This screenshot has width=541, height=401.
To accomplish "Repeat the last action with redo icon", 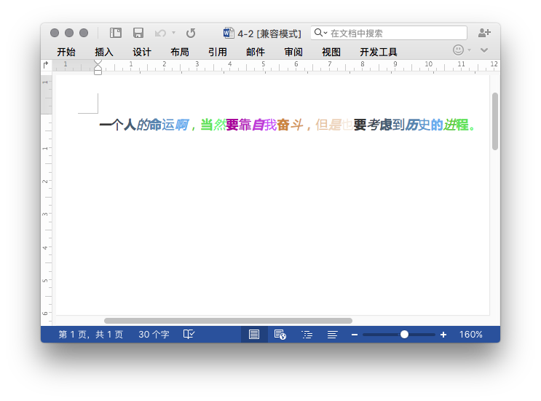I will pyautogui.click(x=191, y=33).
